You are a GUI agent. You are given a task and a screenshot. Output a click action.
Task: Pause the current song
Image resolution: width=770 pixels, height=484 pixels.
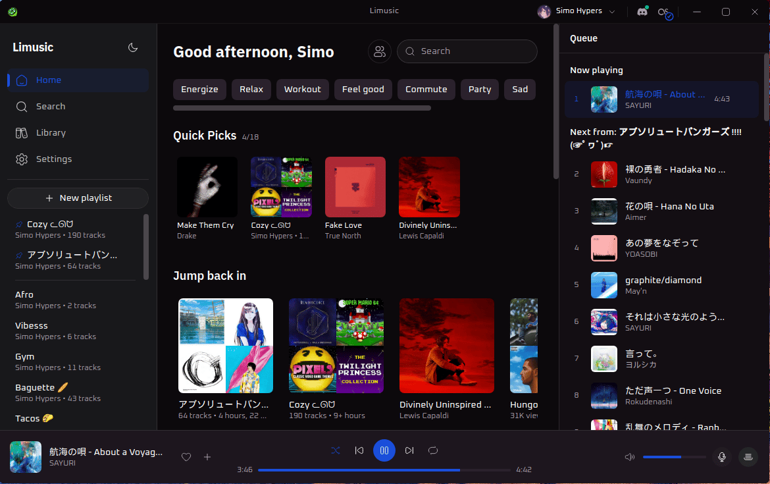tap(384, 450)
